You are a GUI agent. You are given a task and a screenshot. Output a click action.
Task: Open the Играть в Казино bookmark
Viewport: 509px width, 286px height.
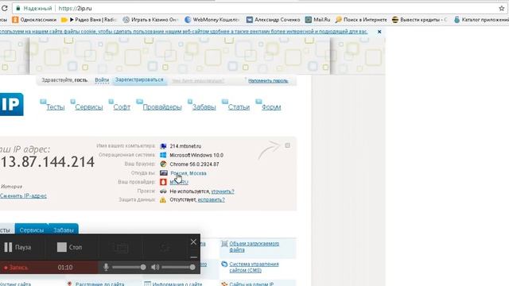point(150,20)
